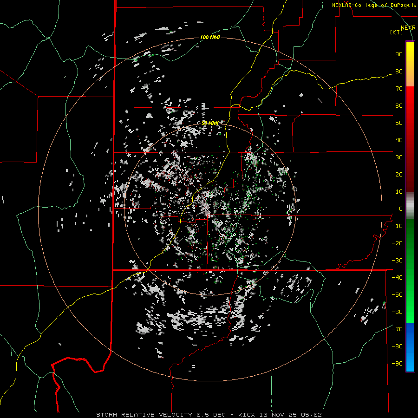Click the -90 scale label

point(397,364)
